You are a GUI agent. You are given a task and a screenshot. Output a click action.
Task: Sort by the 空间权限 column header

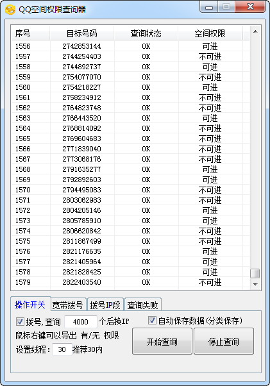(x=210, y=33)
